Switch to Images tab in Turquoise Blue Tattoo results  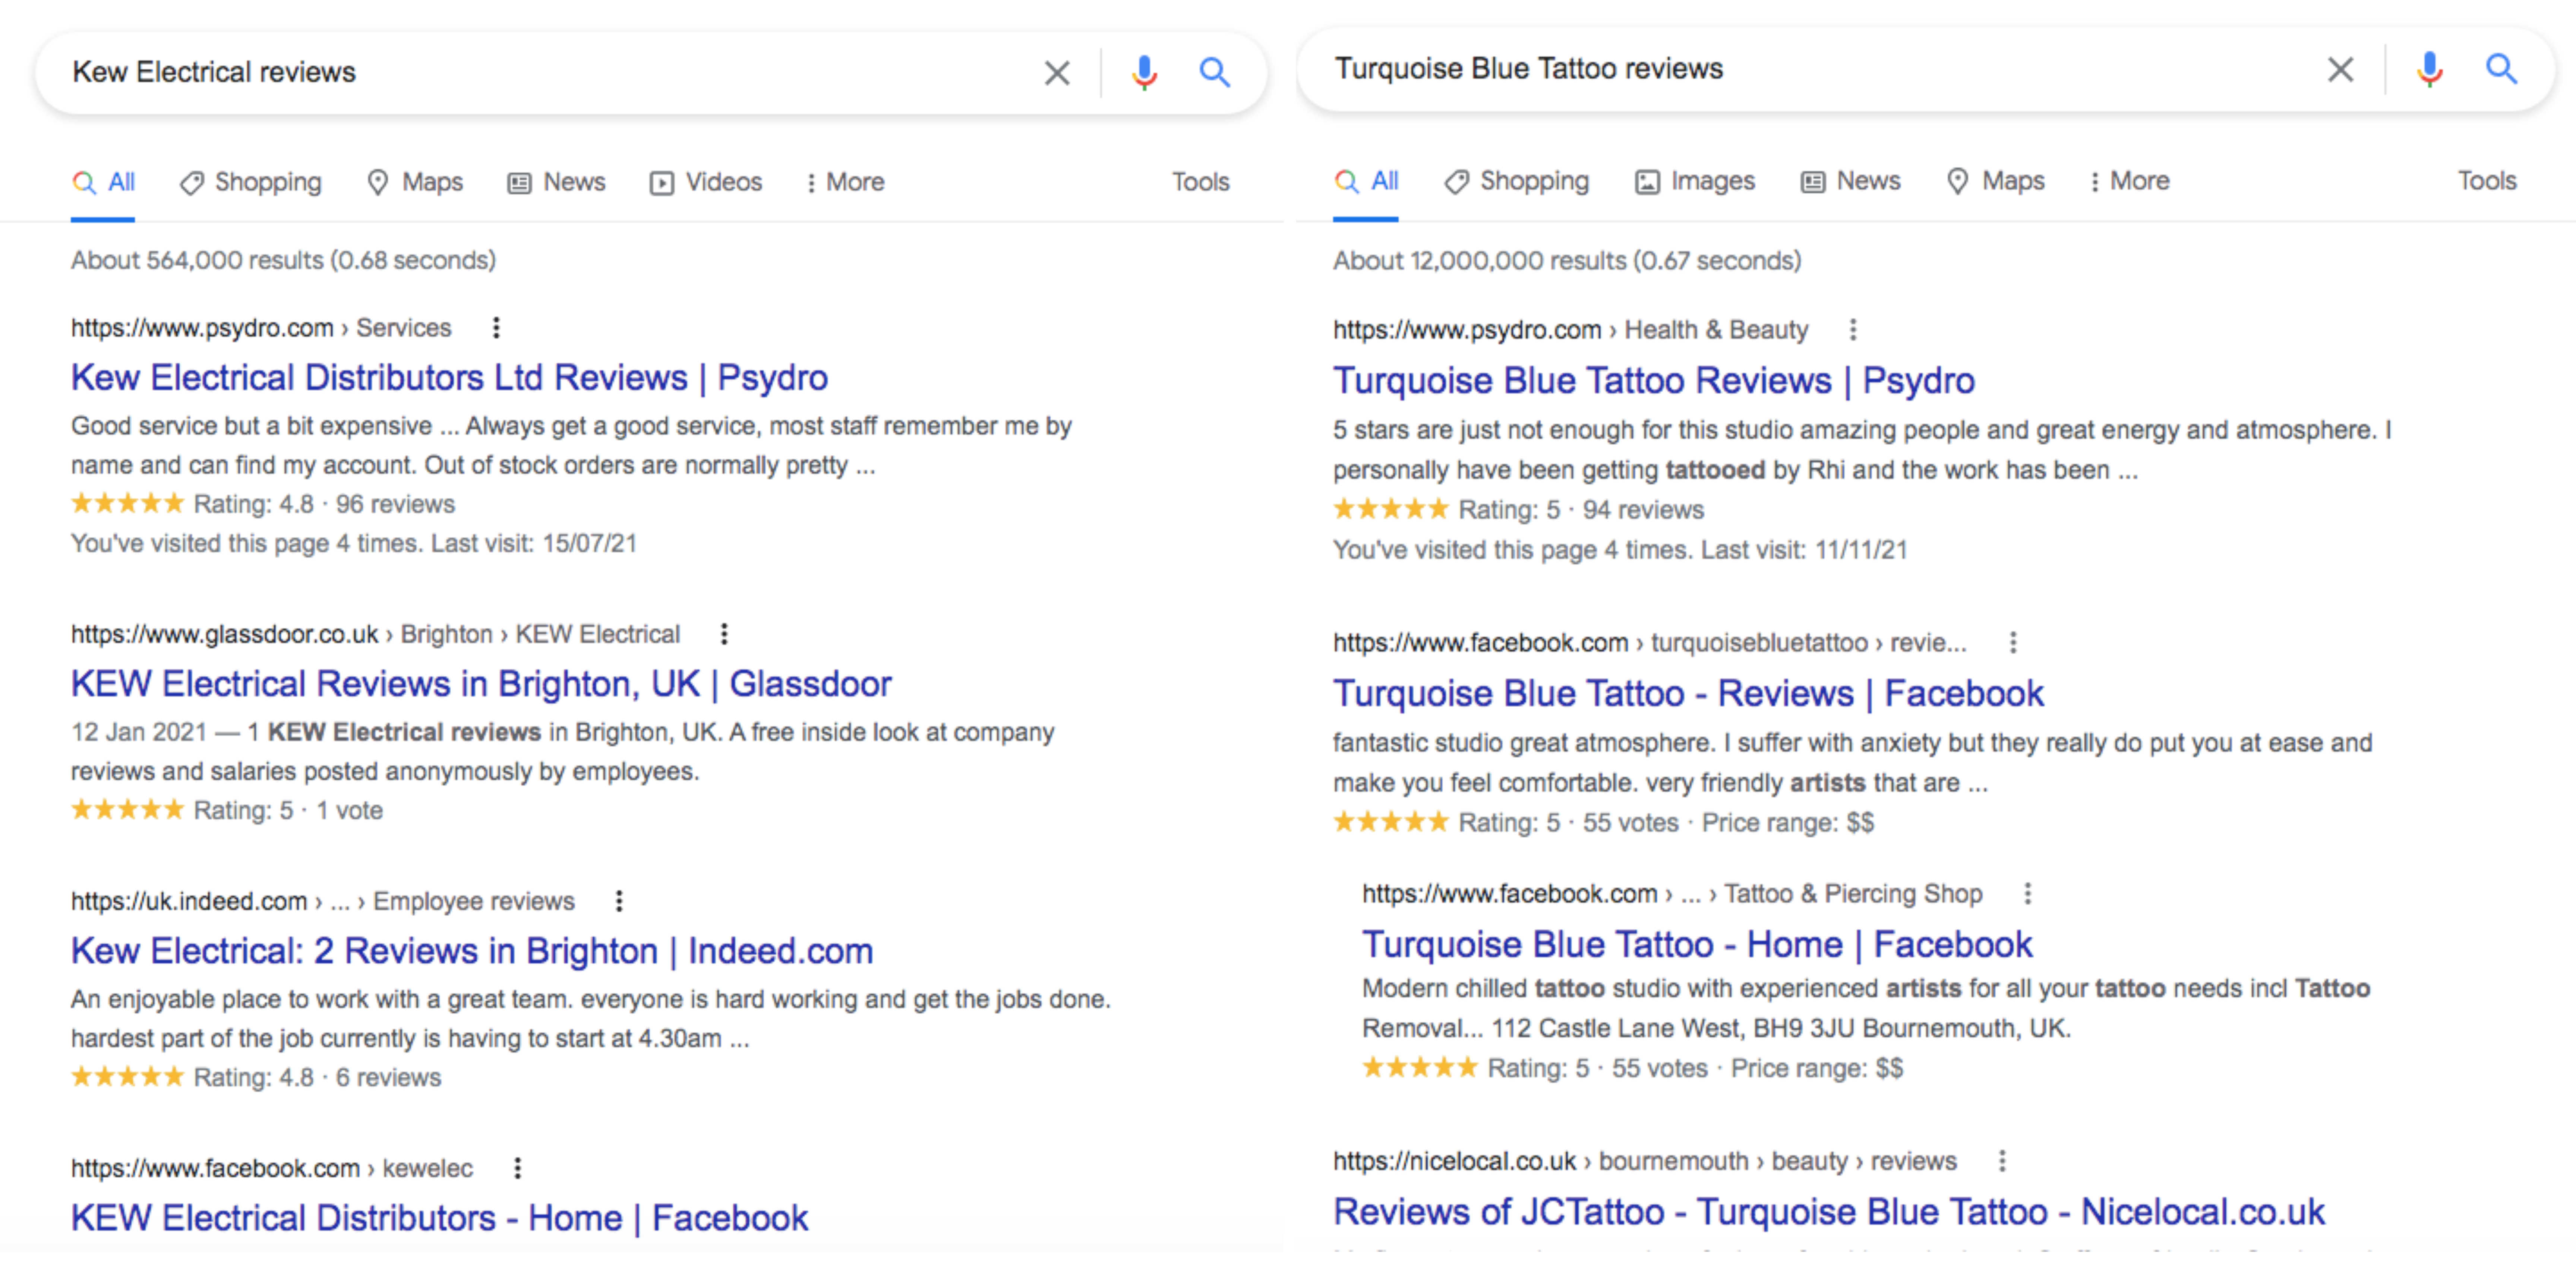[x=1695, y=181]
